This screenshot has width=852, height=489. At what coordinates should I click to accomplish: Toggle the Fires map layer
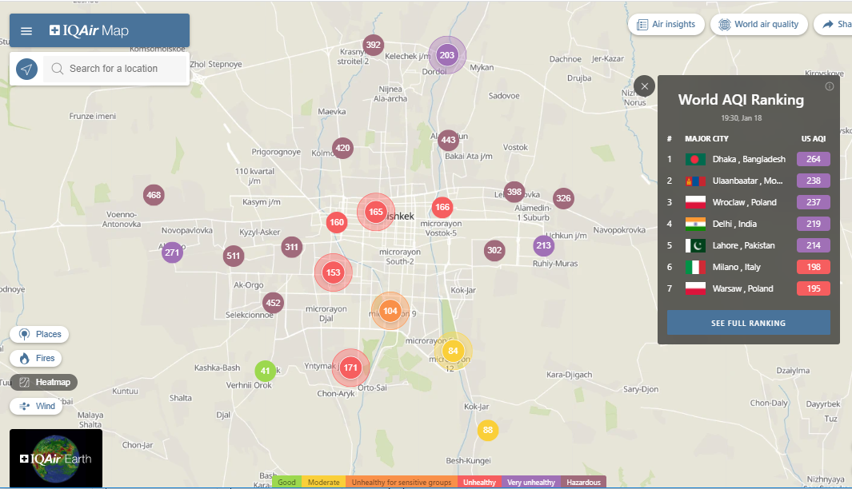37,359
